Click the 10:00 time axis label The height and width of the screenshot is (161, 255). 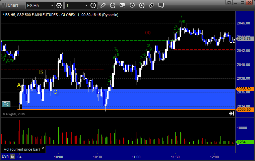[58, 157]
